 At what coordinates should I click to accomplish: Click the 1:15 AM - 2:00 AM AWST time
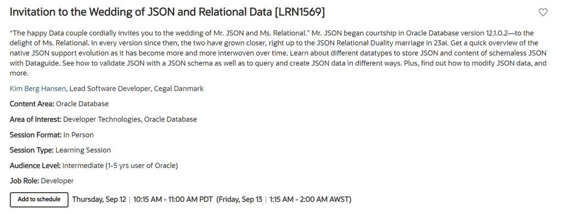tap(311, 199)
